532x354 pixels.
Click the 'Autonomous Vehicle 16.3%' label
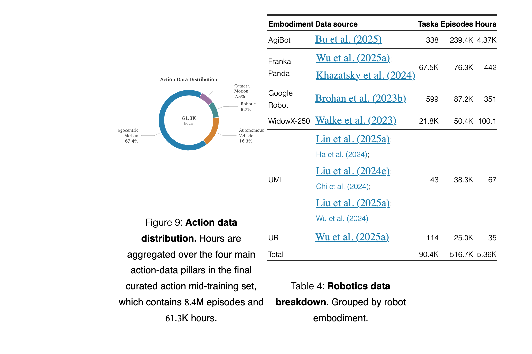click(251, 136)
